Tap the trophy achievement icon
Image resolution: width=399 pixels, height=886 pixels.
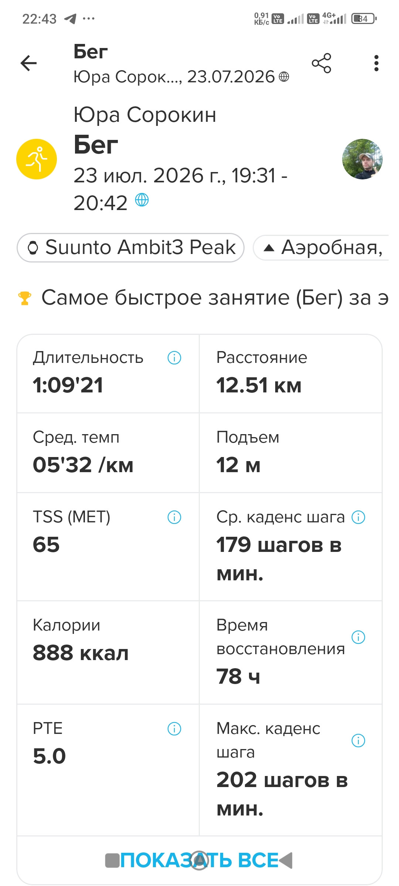(25, 298)
